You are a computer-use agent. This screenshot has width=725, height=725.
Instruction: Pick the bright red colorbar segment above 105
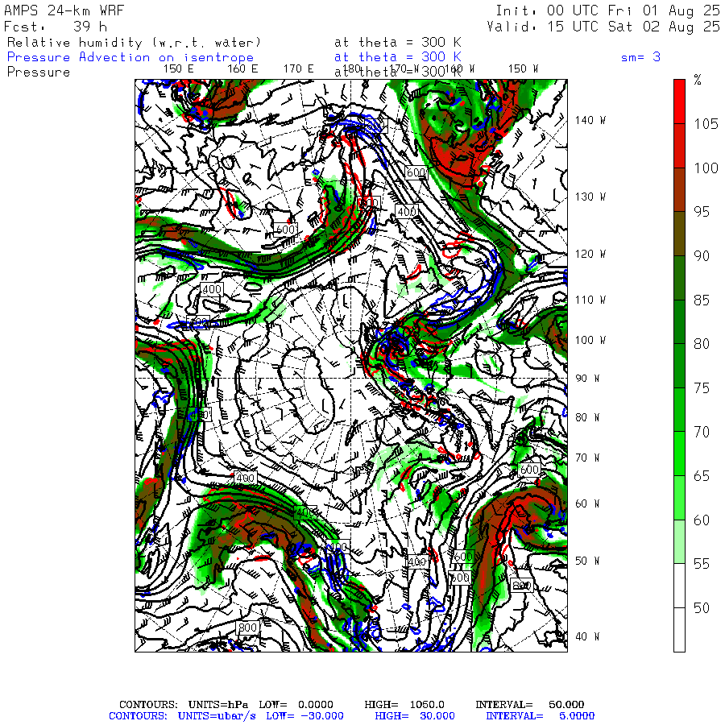(679, 101)
